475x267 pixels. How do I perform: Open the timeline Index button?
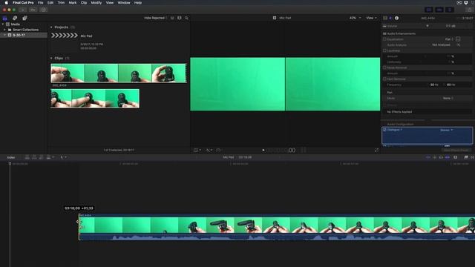(x=11, y=157)
